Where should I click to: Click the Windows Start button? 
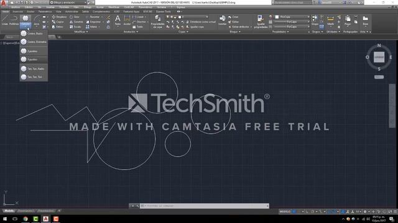click(x=5, y=219)
